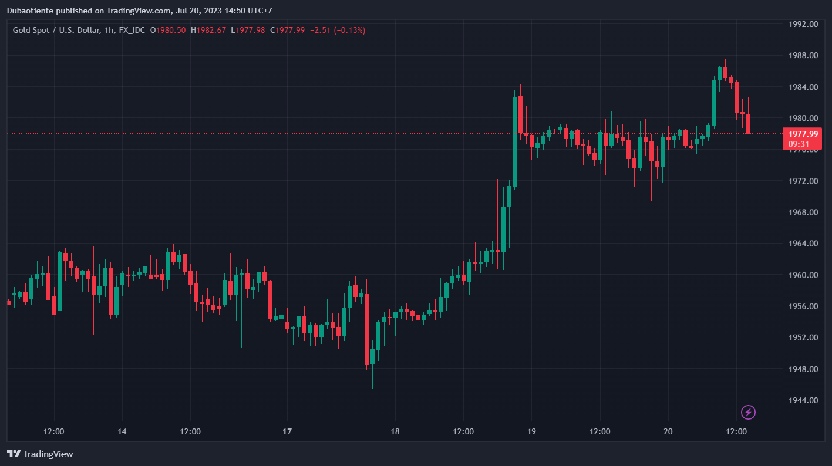The height and width of the screenshot is (466, 832).
Task: Click the 1944.00 price axis label
Action: [x=803, y=400]
